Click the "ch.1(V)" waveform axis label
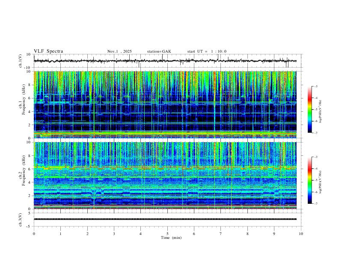The image size is (339, 262). [x=21, y=61]
